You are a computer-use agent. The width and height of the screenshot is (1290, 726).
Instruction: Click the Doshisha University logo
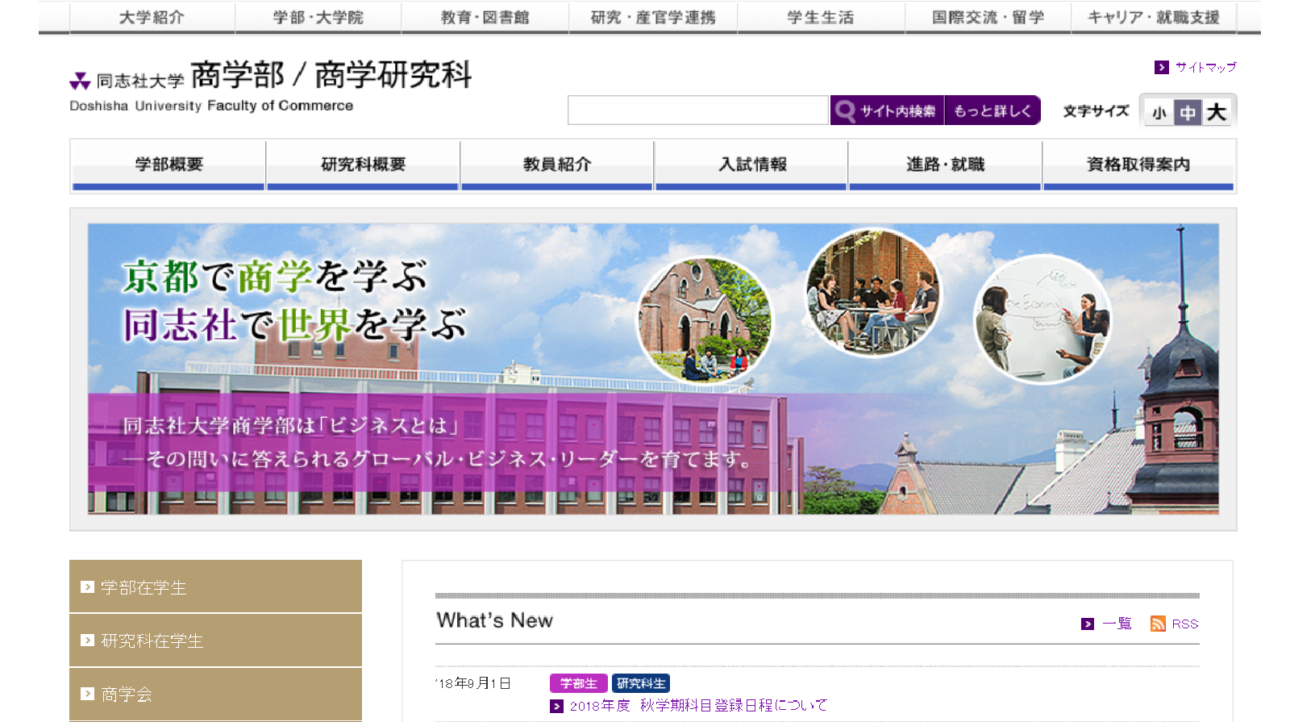(127, 81)
